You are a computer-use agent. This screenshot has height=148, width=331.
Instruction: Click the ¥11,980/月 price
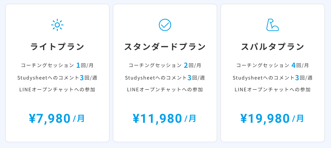(165, 119)
